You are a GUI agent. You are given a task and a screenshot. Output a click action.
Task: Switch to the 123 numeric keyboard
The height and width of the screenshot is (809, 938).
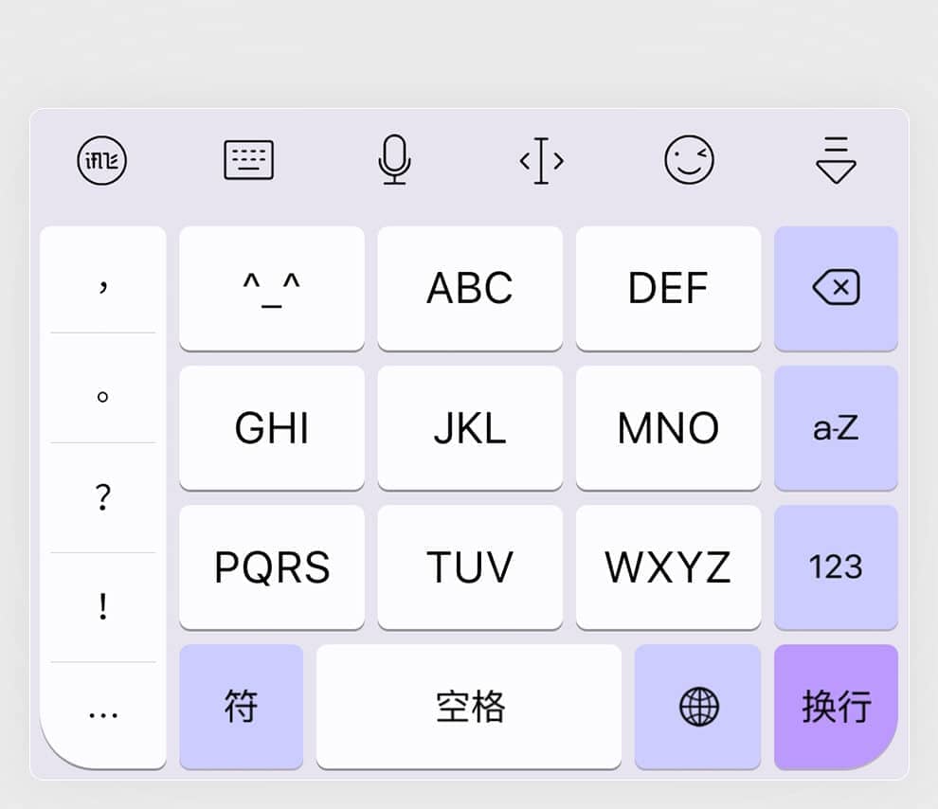[x=836, y=567]
